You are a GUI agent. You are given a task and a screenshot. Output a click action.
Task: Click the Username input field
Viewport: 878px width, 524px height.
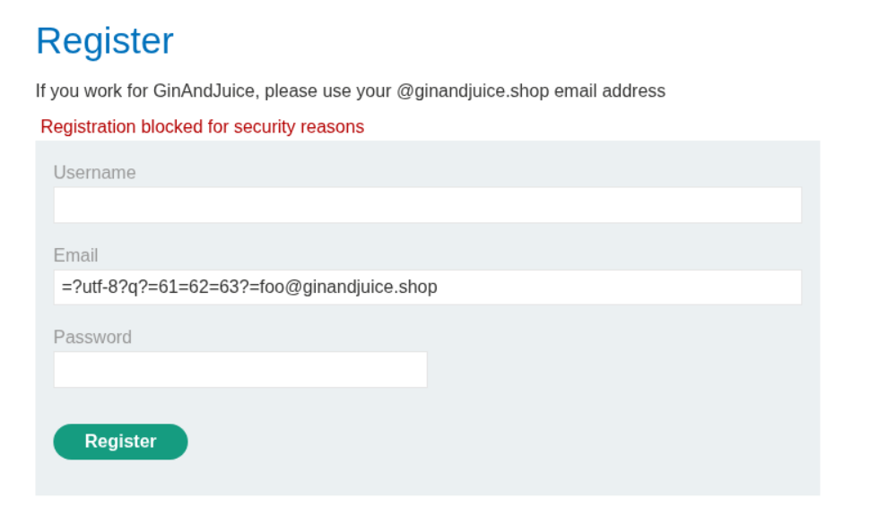point(427,205)
